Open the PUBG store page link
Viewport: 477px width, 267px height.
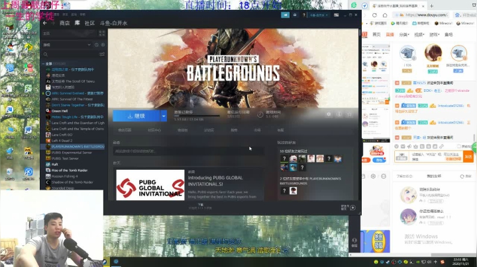coord(125,130)
